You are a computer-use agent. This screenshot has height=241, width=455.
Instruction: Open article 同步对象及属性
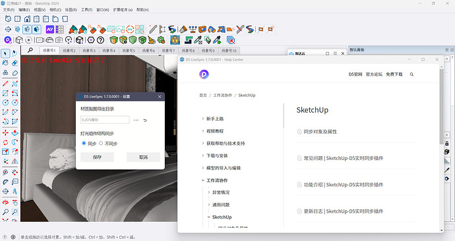coord(320,132)
